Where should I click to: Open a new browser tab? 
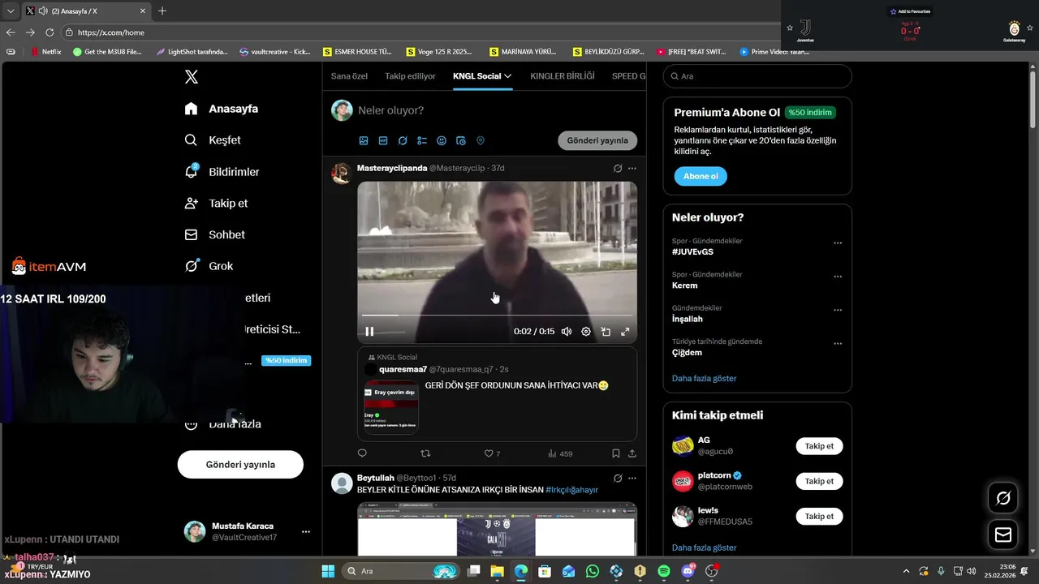pos(162,11)
